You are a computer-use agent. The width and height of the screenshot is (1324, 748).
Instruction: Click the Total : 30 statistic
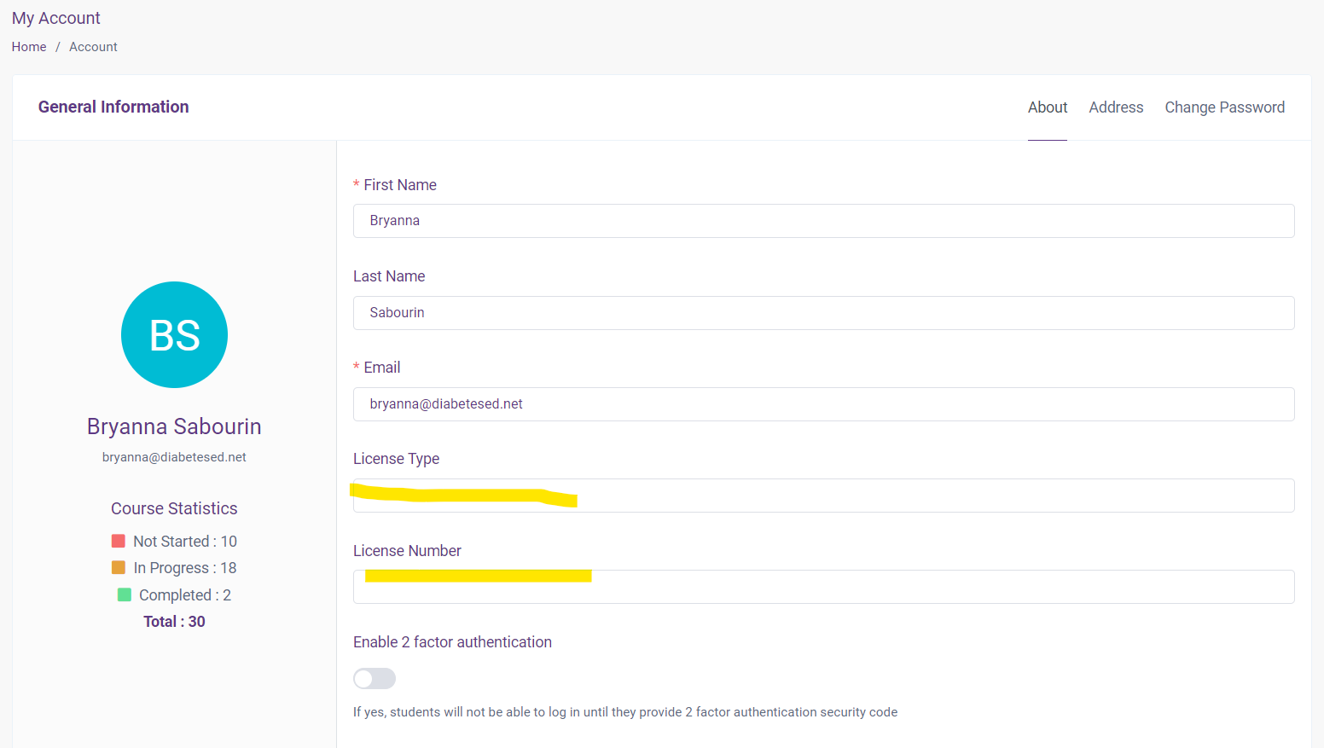174,622
